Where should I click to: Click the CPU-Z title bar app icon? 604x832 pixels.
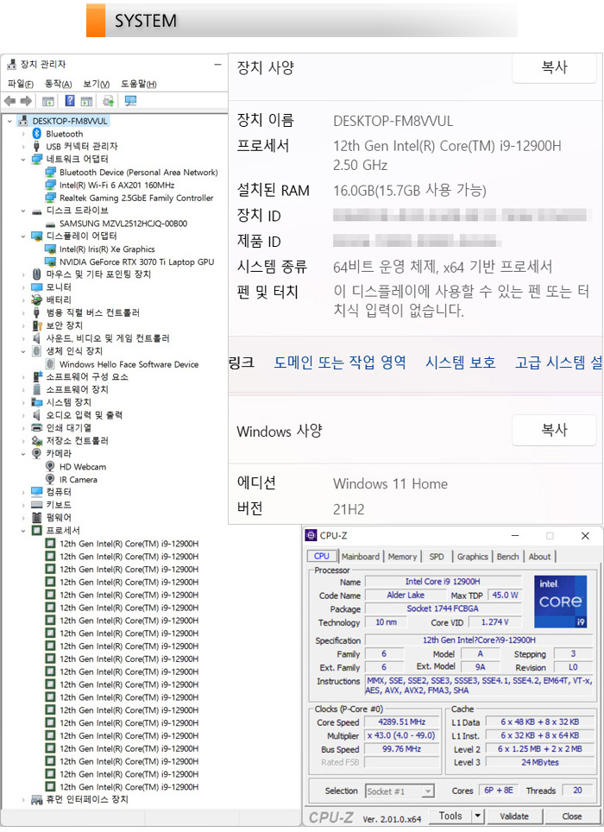311,535
